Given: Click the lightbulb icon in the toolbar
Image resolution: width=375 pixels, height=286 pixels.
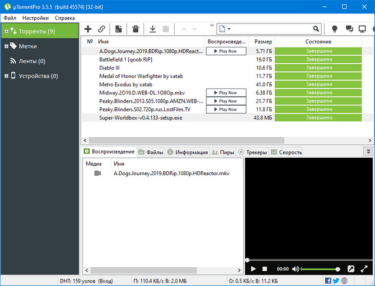Looking at the screenshot, I should click(x=335, y=29).
